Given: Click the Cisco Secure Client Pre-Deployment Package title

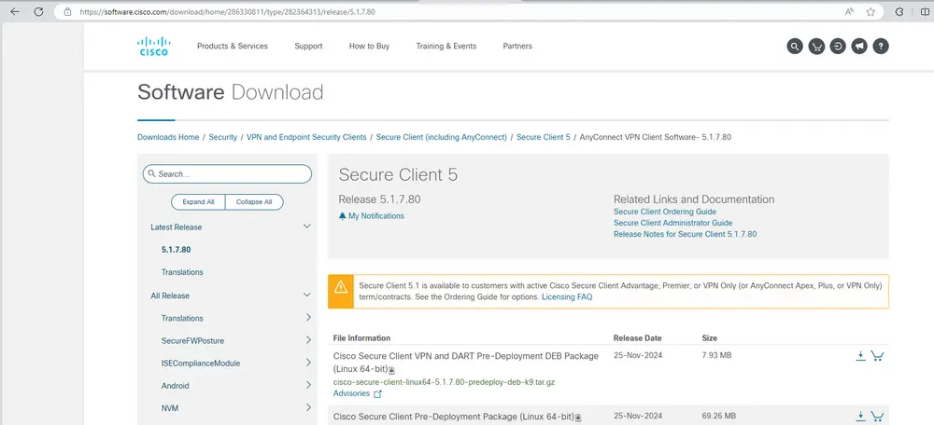Looking at the screenshot, I should coord(453,416).
